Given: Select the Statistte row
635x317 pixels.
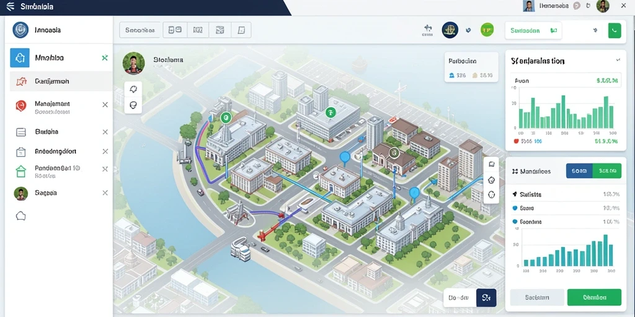Looking at the screenshot, I should click(x=566, y=194).
